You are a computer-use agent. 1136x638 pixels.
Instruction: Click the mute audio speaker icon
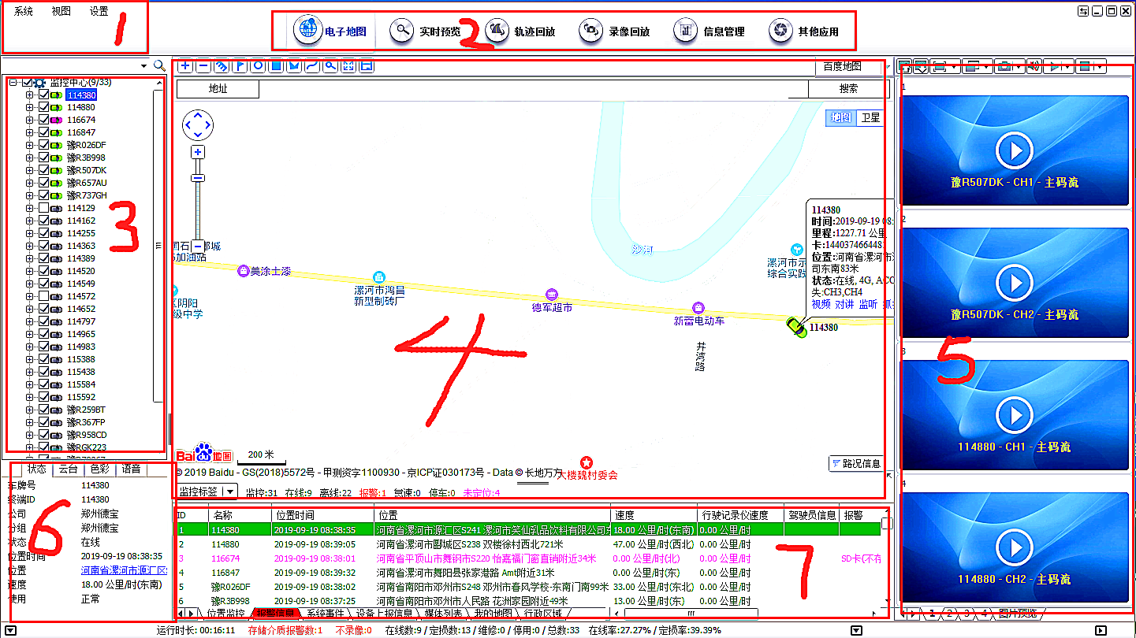(x=1034, y=67)
